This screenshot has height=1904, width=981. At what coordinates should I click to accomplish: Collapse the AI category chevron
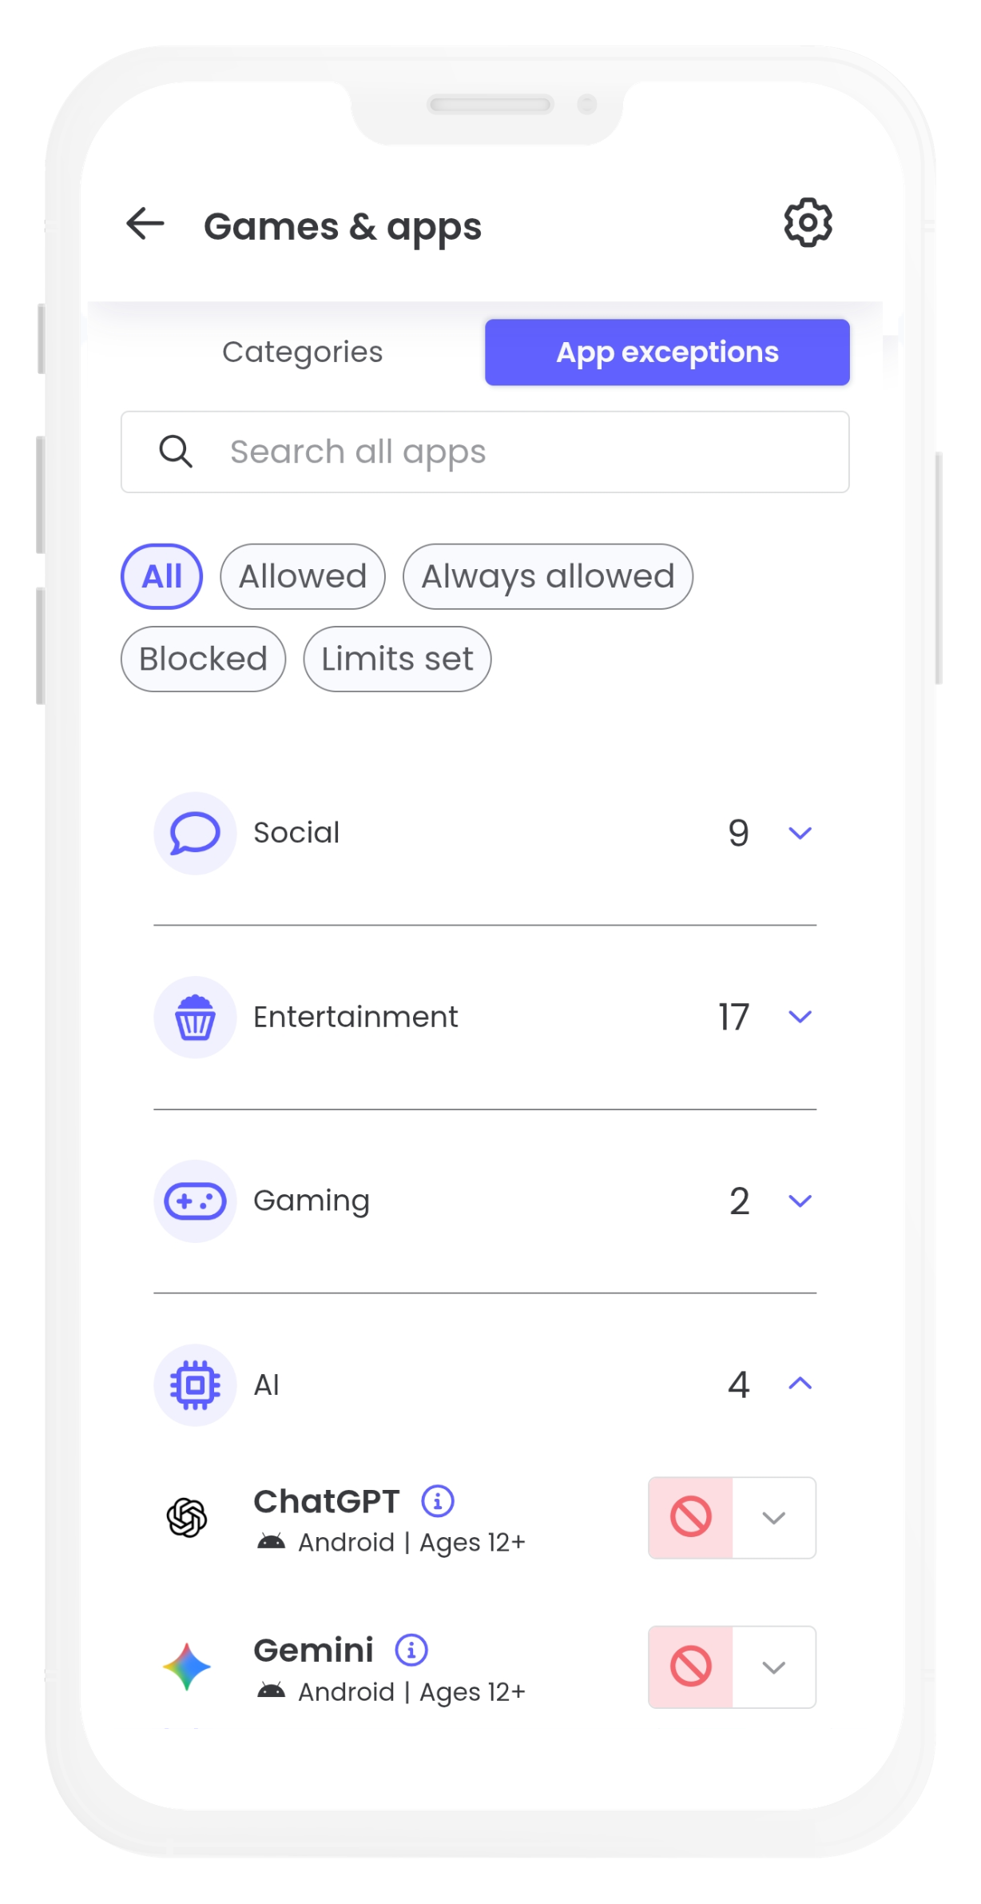800,1384
